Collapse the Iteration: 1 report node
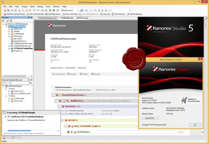Screen dimensions: 209x144 pyautogui.click(x=60, y=106)
